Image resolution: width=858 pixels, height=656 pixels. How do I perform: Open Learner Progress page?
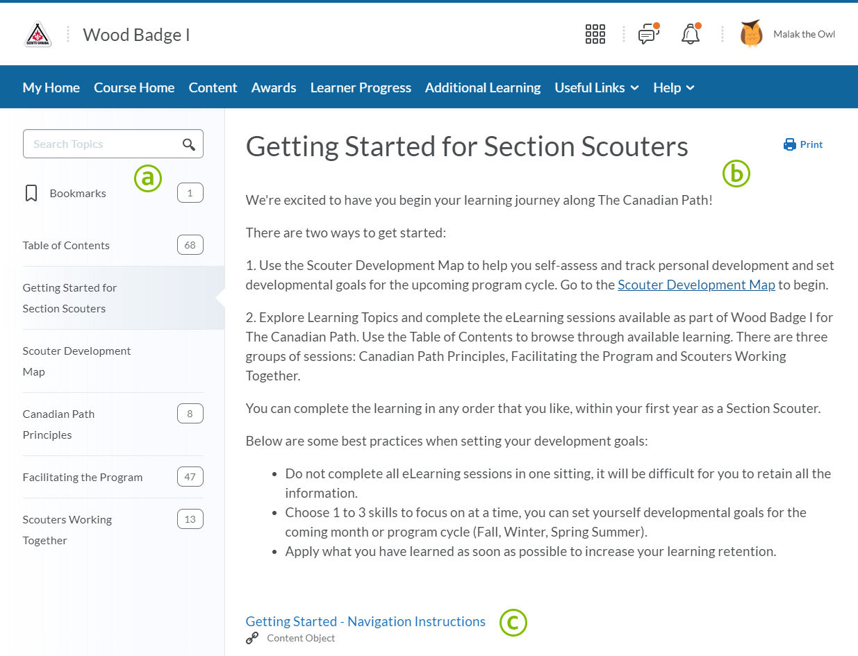(x=361, y=87)
